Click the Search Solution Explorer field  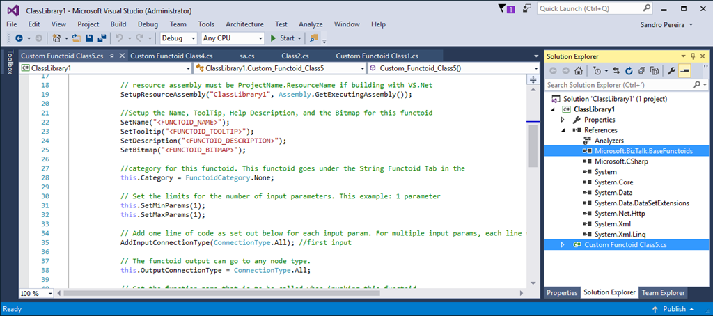620,85
